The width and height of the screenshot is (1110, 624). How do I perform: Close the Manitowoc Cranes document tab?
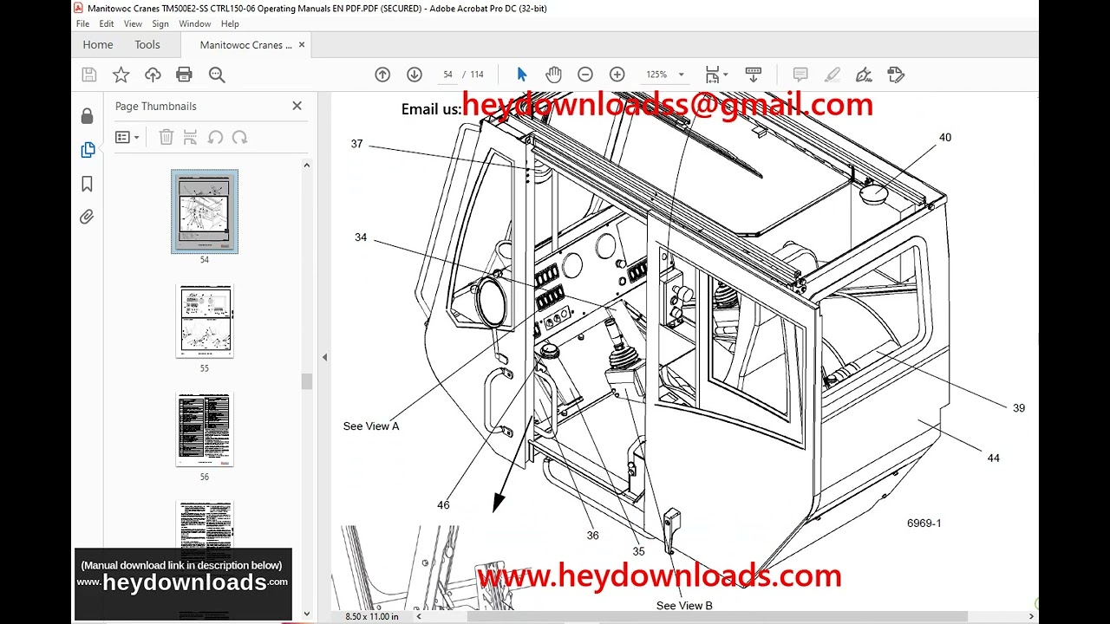point(301,45)
